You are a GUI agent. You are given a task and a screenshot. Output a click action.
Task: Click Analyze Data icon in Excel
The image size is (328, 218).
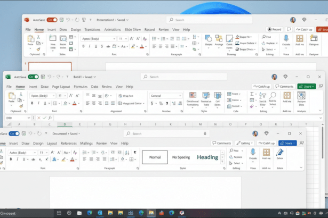(x=301, y=96)
